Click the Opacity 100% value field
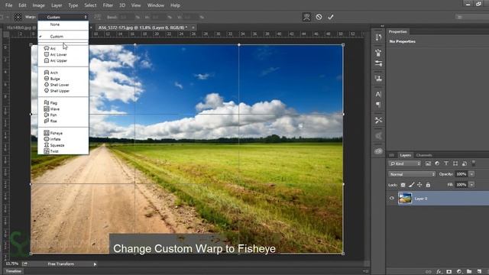 (x=461, y=174)
